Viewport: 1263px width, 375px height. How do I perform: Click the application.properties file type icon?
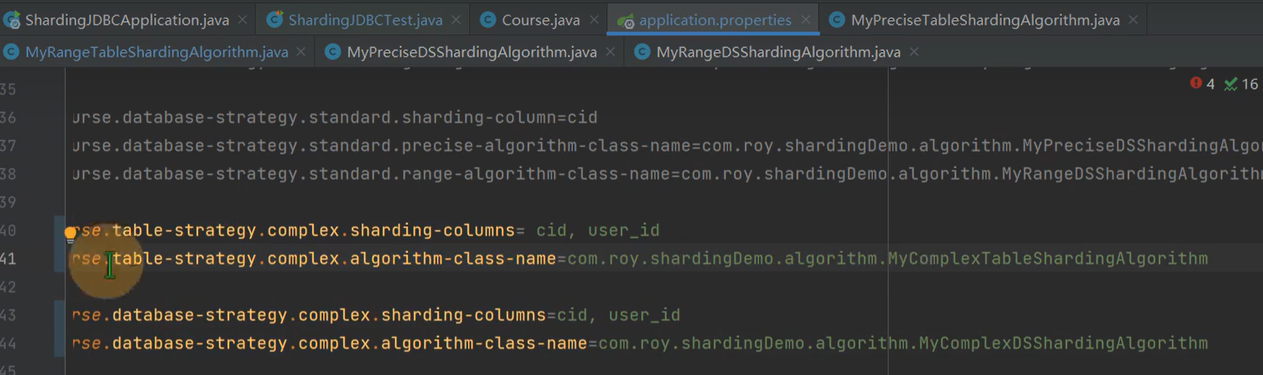[625, 20]
